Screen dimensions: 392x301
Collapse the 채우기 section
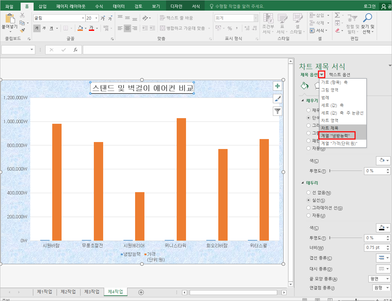(302, 101)
